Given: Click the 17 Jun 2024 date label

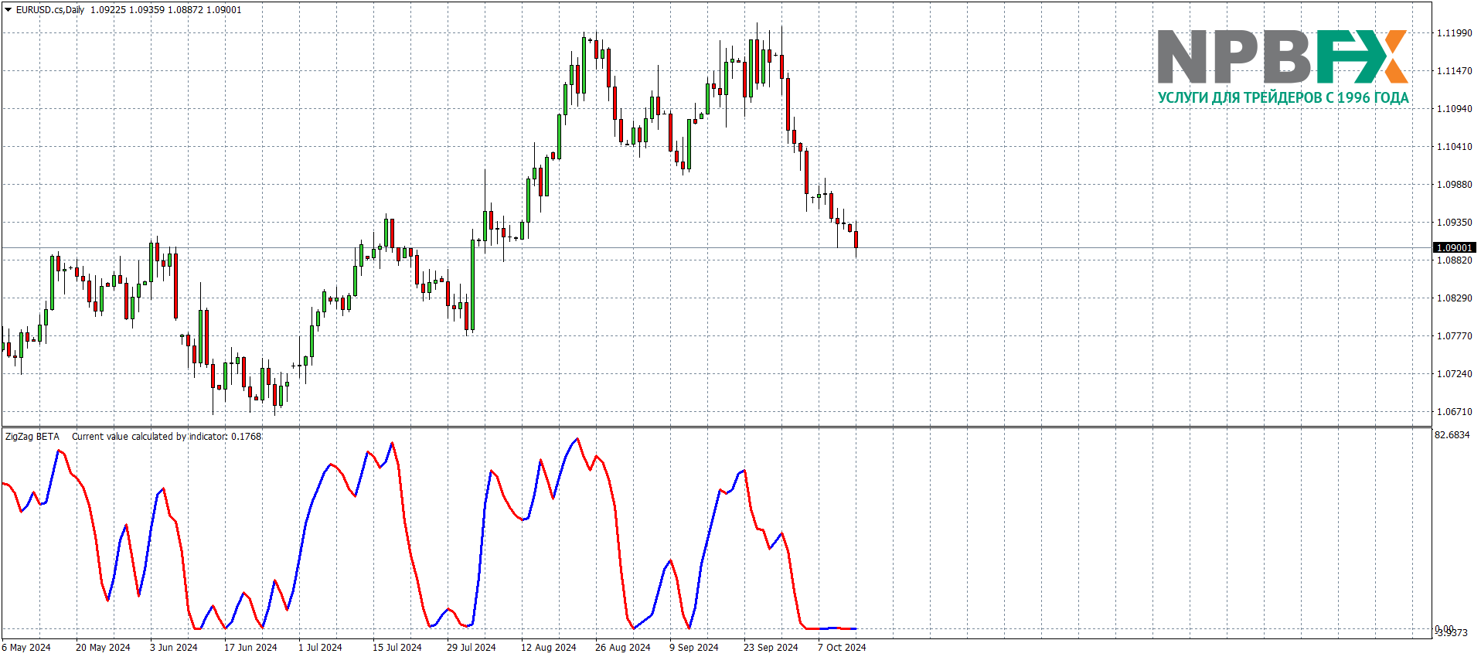Looking at the screenshot, I should (250, 648).
